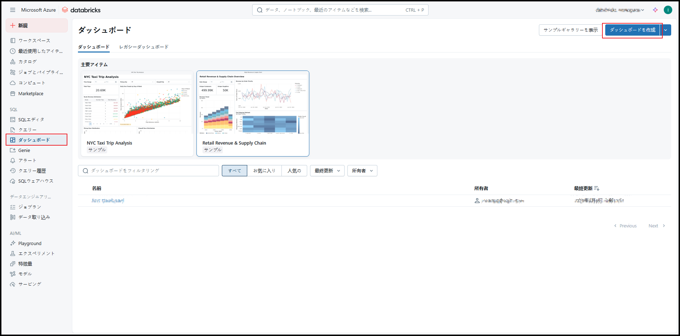Click the 名前 column header
The height and width of the screenshot is (336, 680).
[97, 188]
